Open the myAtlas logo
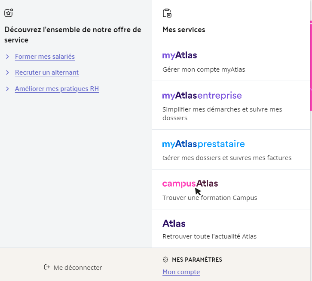This screenshot has height=281, width=312. [x=180, y=55]
